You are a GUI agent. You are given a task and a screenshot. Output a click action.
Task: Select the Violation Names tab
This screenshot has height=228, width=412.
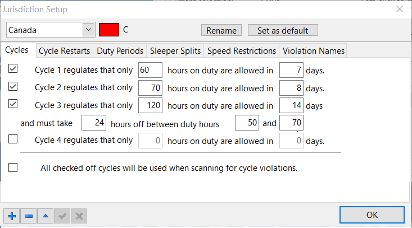[314, 51]
